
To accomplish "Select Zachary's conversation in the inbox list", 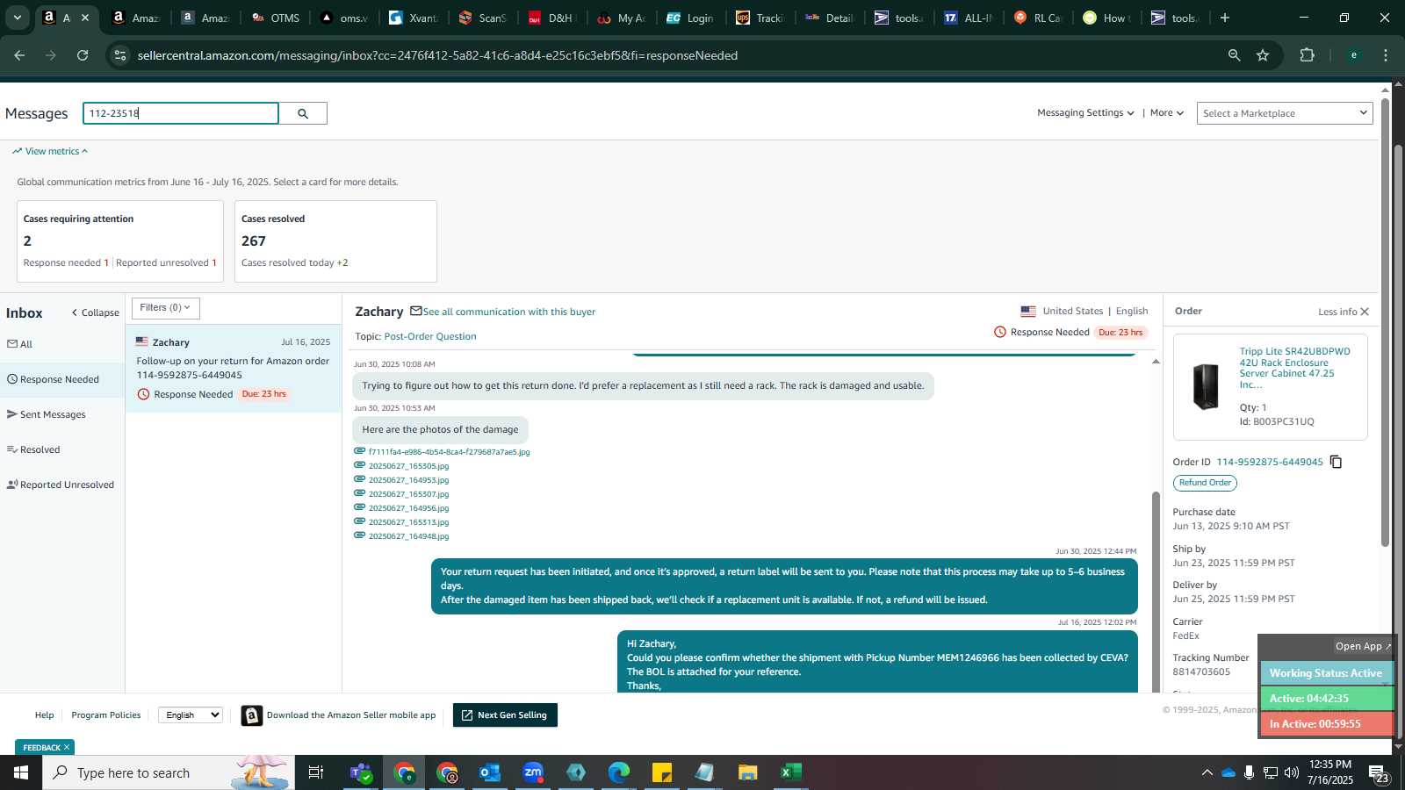I will pyautogui.click(x=234, y=369).
